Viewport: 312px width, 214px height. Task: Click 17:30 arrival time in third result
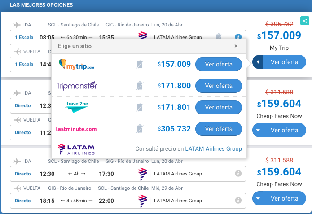(106, 174)
